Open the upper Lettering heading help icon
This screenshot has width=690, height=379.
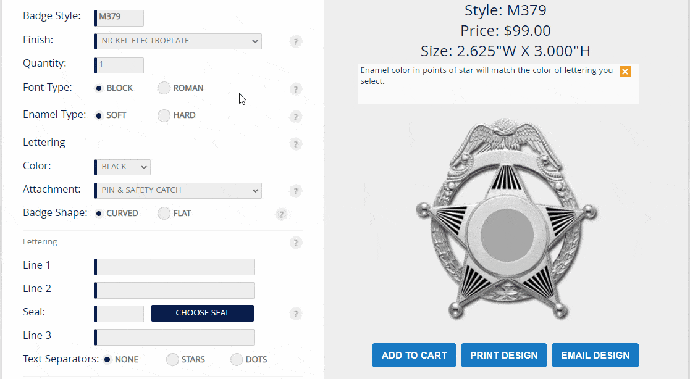296,144
